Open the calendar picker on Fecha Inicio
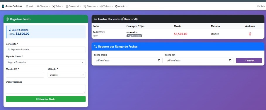 point(159,60)
